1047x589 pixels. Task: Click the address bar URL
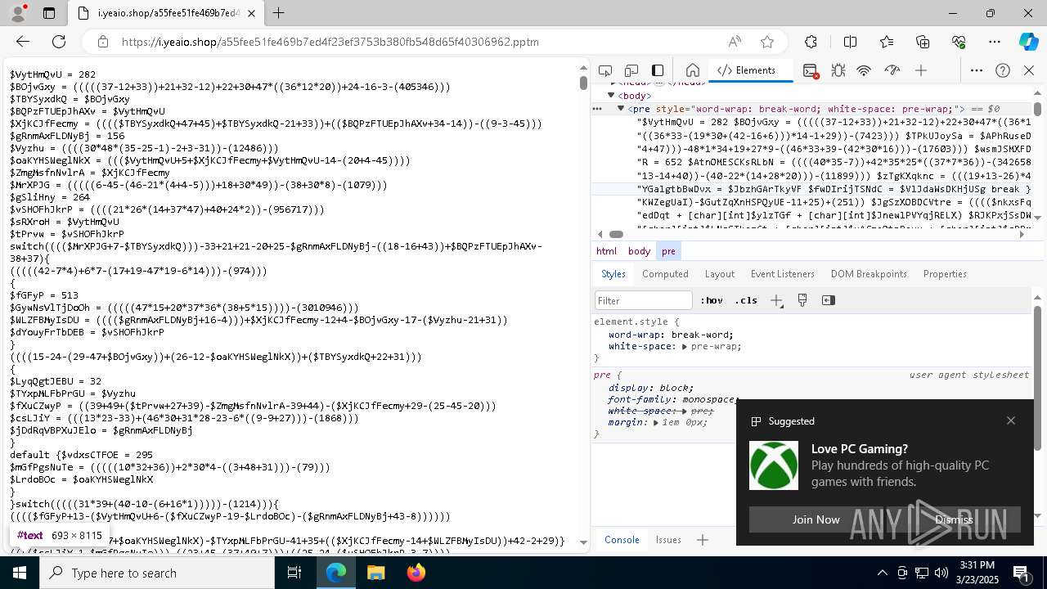pos(330,42)
